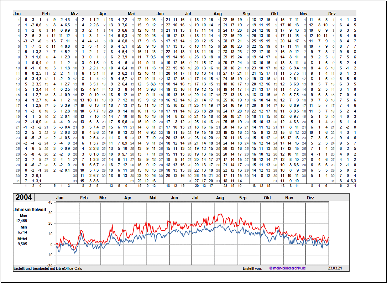Screen dimensions: 387x283
Task: Click the 40 label on the chart's Y-axis
Action: tap(50, 202)
